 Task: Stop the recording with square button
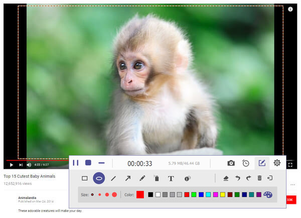click(88, 163)
